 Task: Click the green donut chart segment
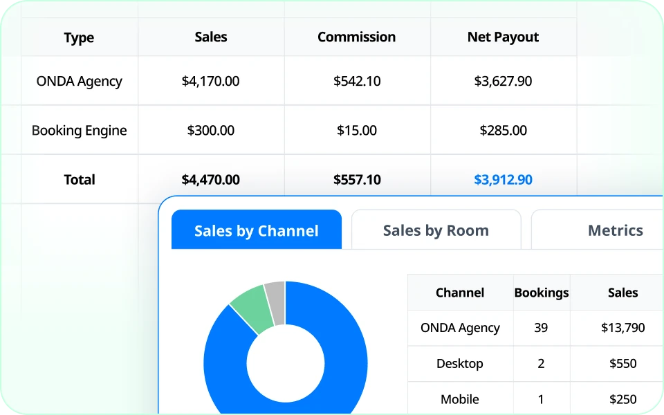click(x=254, y=308)
